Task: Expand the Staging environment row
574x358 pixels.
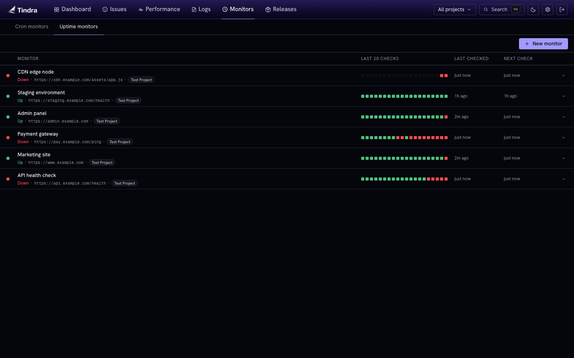Action: point(564,96)
